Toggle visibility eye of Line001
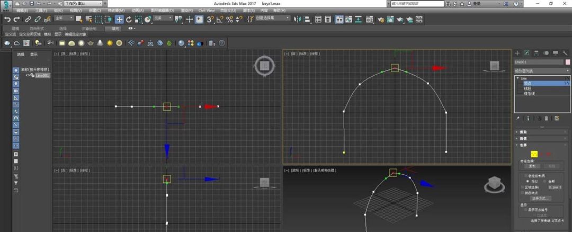The width and height of the screenshot is (572, 232). tap(28, 75)
